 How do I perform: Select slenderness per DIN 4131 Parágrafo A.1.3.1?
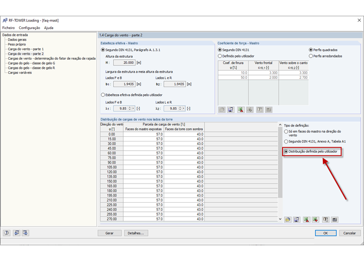pos(103,50)
